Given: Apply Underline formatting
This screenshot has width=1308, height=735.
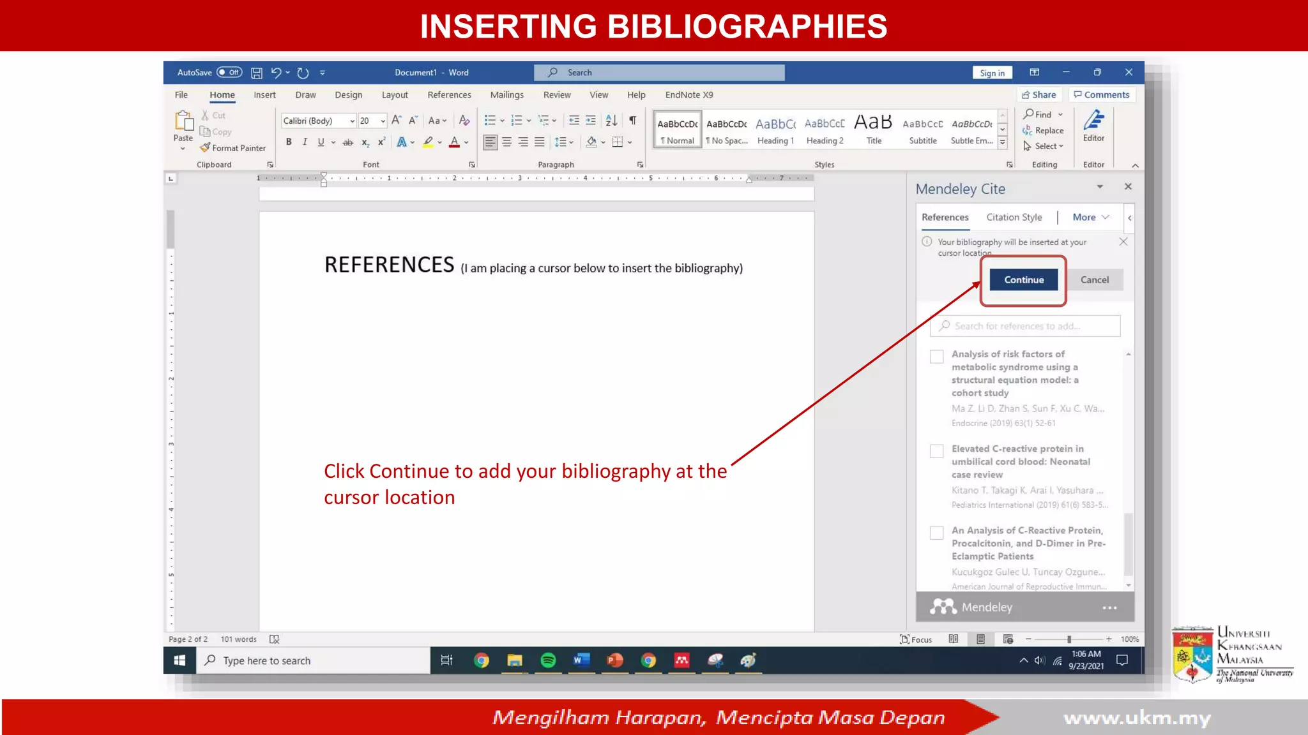Looking at the screenshot, I should pos(321,142).
